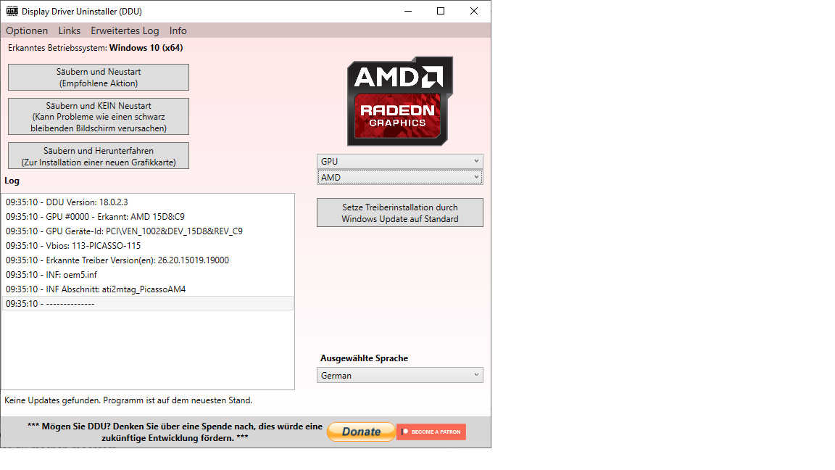Viewport: 835px width, 470px height.
Task: Maximize the DDU window
Action: [x=441, y=11]
